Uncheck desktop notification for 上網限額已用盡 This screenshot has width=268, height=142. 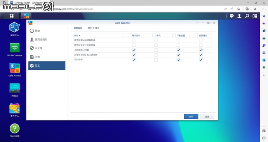[201, 50]
